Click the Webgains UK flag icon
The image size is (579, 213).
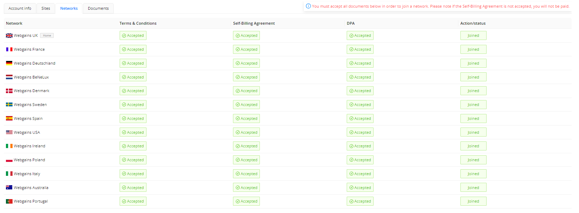[x=9, y=35]
